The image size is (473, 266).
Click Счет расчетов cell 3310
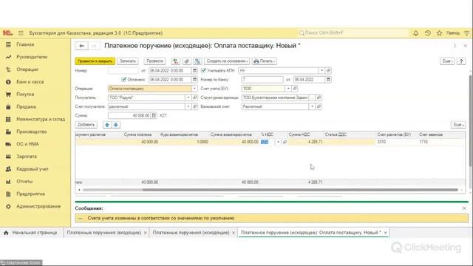396,142
